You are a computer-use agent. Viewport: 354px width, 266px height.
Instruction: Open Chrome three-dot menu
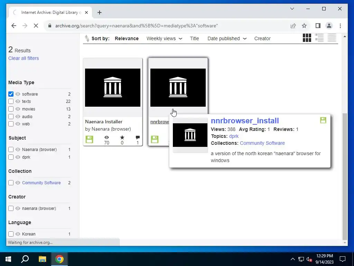340,26
